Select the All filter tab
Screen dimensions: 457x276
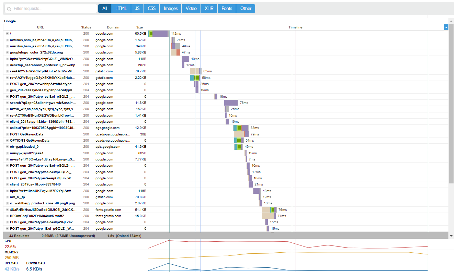point(104,9)
